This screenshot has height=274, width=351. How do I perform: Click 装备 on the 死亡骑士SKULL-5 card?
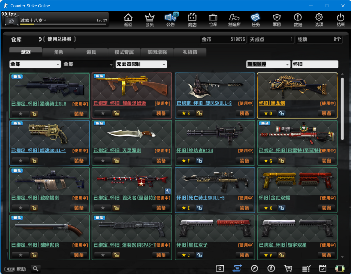(244, 208)
